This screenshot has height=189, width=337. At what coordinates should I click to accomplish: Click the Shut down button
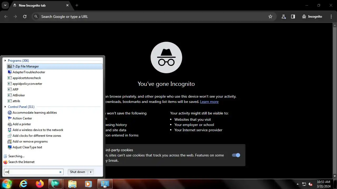tap(78, 172)
